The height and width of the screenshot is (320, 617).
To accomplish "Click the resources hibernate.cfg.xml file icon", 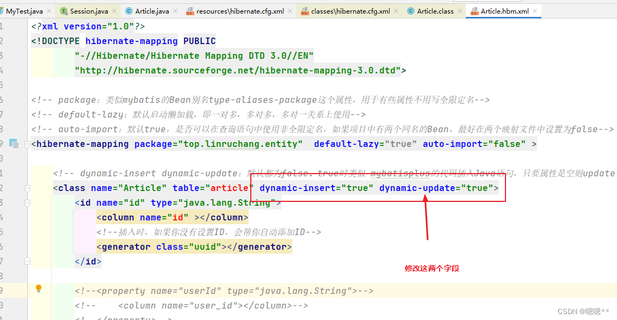I will [190, 11].
